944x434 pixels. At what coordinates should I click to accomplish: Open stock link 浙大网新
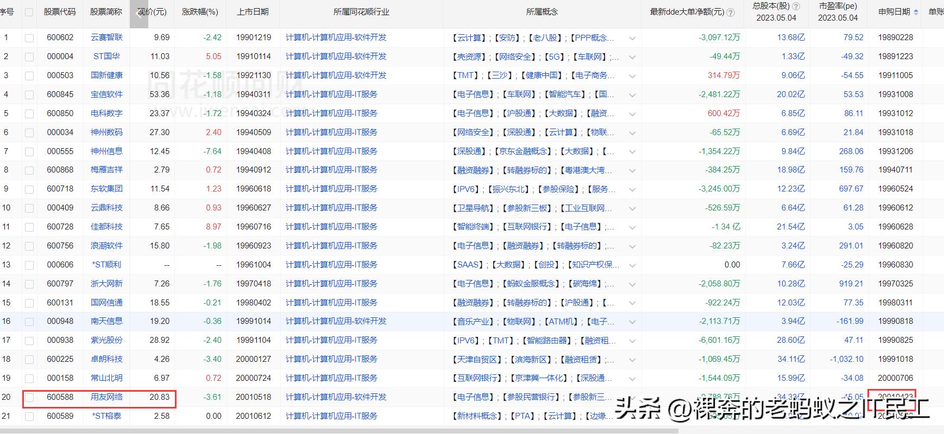(106, 284)
